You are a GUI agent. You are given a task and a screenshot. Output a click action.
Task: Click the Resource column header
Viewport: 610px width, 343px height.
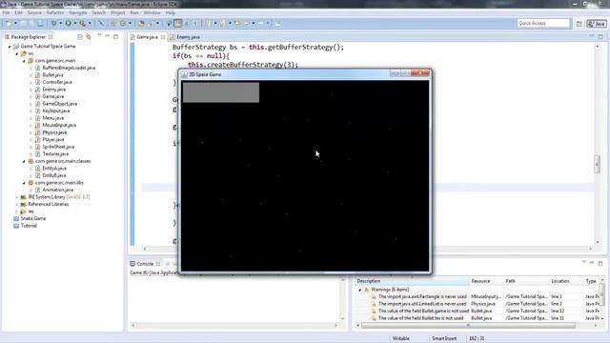pyautogui.click(x=486, y=281)
